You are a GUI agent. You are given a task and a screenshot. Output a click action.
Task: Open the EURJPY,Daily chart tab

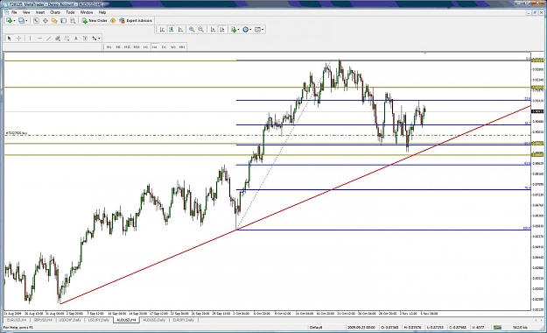click(x=184, y=320)
